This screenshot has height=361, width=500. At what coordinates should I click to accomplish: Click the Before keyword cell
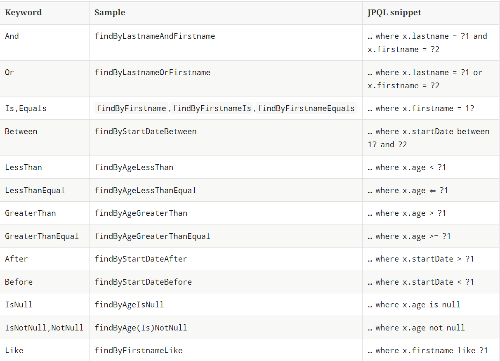[x=19, y=282]
